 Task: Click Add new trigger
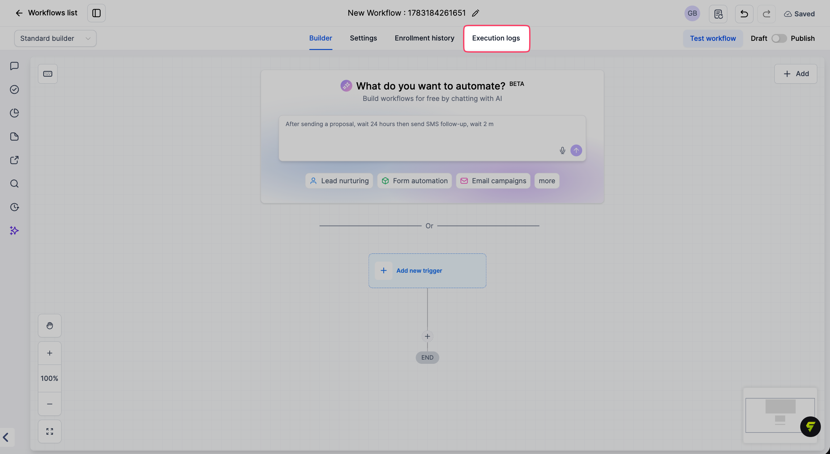coord(427,271)
